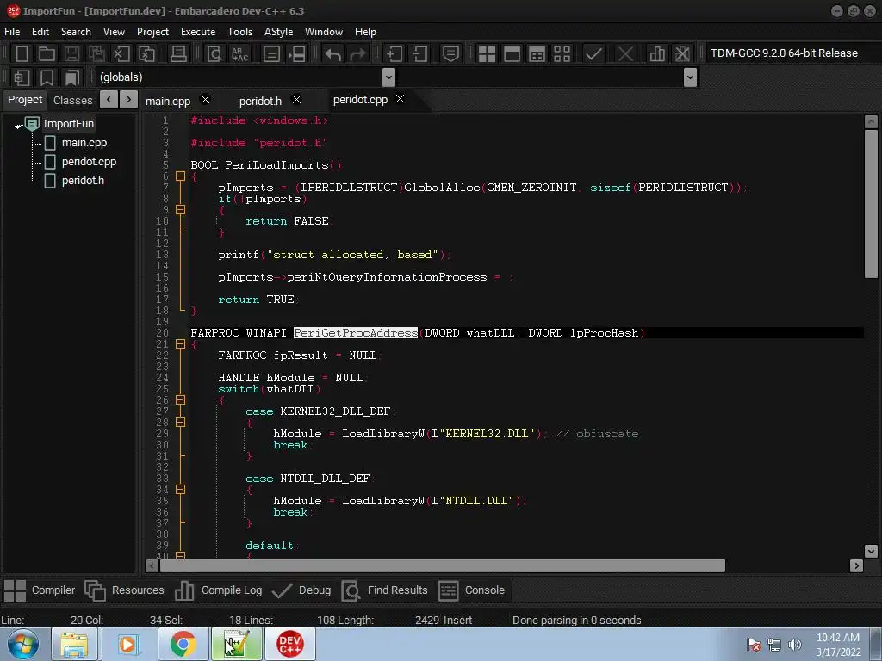Open the Compile Log bottom tab
Viewport: 882px width, 661px height.
(x=218, y=590)
